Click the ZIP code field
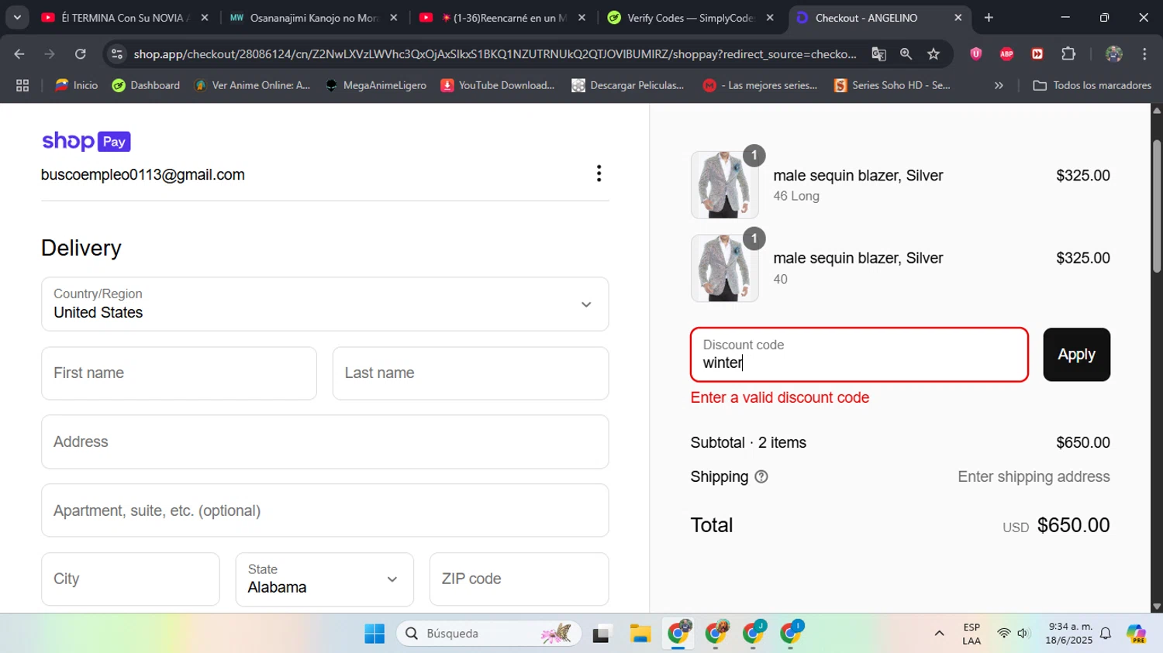 (519, 579)
